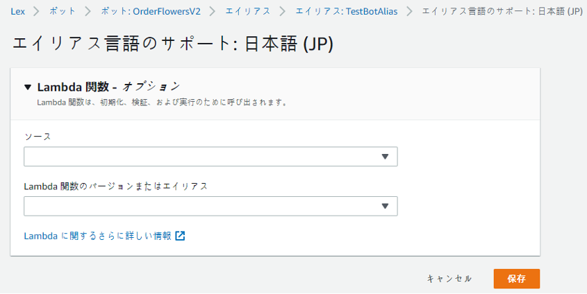The width and height of the screenshot is (587, 294).
Task: Click the orange 保存 button
Action: (x=517, y=279)
